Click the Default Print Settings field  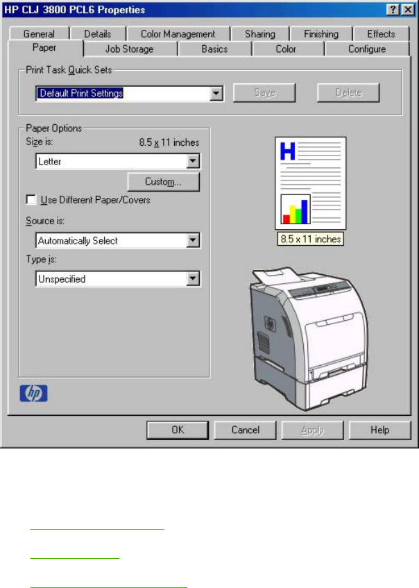click(x=130, y=94)
